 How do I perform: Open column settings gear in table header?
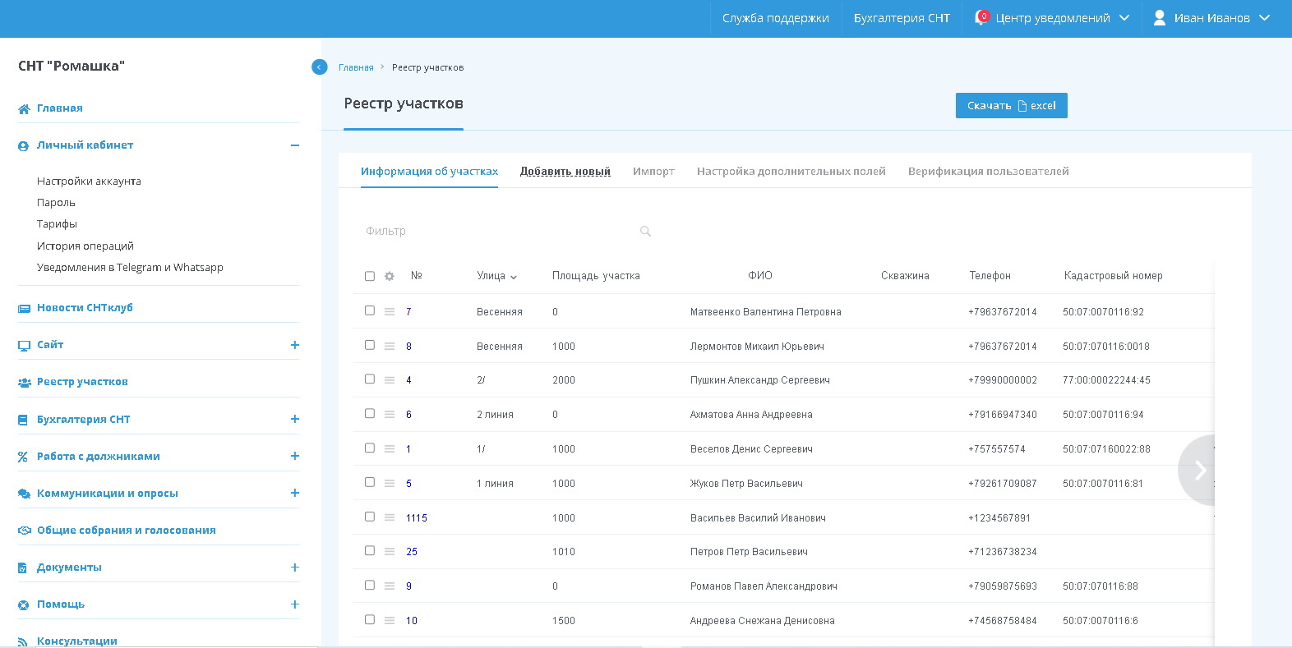[x=390, y=276]
